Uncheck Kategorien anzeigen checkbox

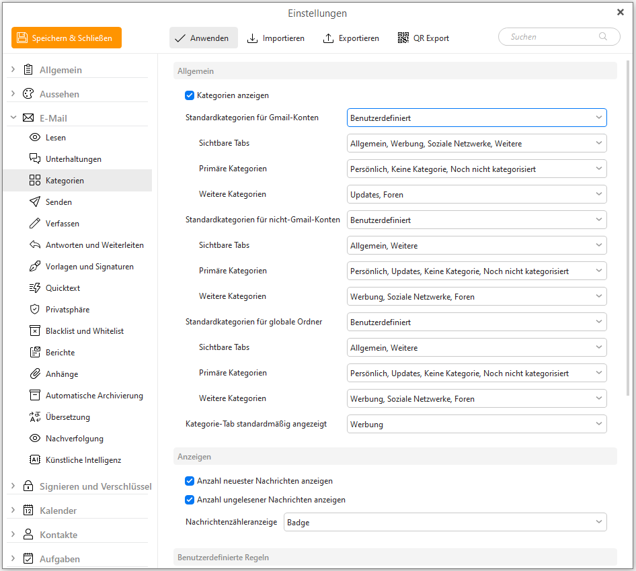click(190, 95)
